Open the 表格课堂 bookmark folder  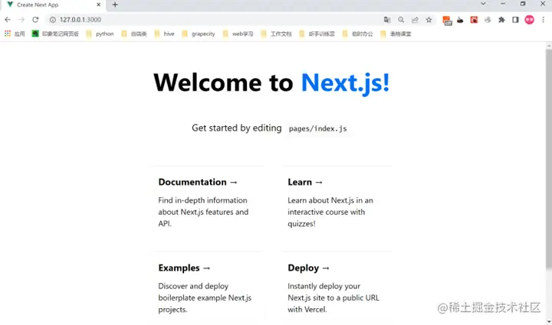coord(396,34)
